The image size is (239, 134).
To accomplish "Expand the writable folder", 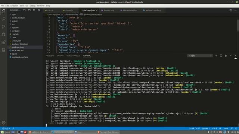I will tap(16, 31).
